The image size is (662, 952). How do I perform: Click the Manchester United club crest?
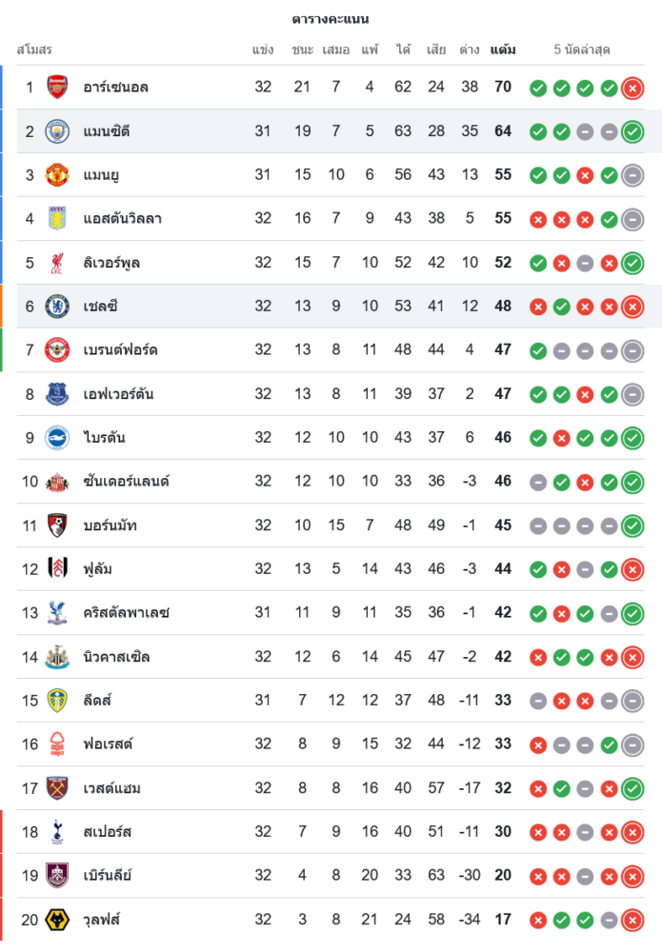(58, 175)
